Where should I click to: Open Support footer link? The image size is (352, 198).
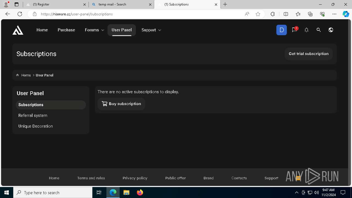point(271,178)
